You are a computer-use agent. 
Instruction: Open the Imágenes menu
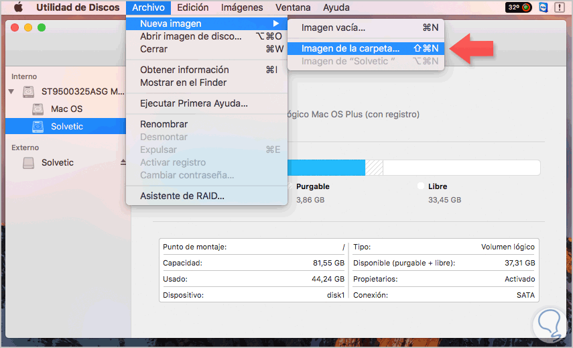pyautogui.click(x=242, y=7)
